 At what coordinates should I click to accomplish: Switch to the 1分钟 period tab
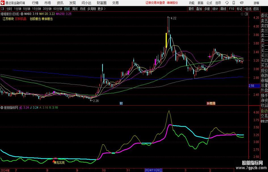pos(17,9)
